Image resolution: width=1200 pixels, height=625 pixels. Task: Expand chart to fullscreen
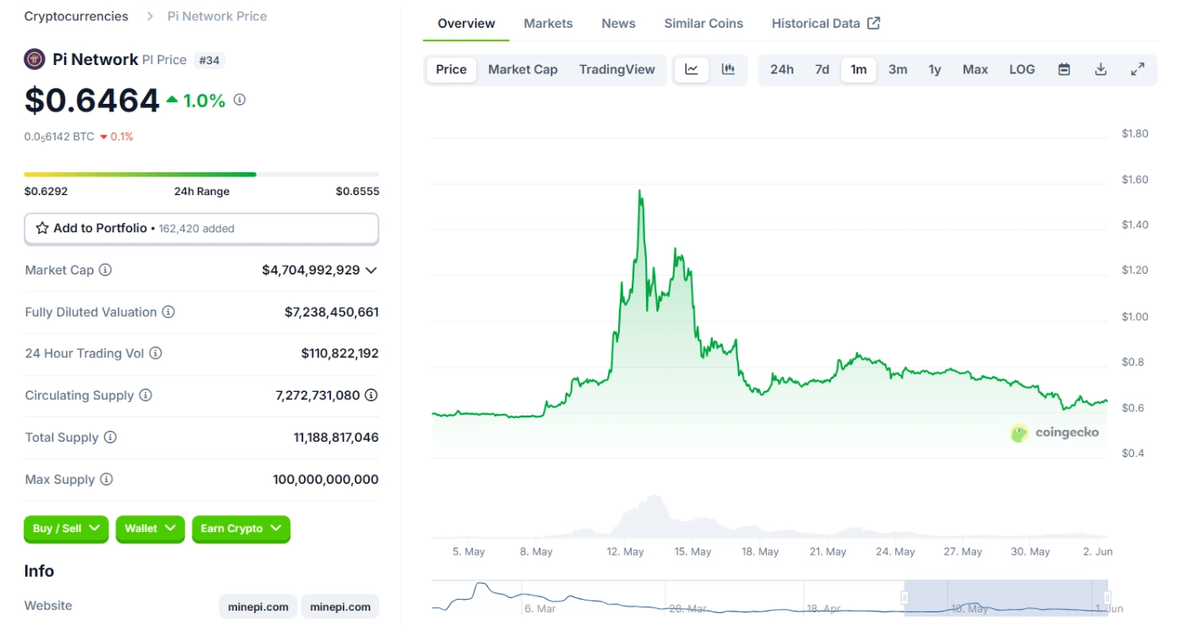coord(1138,69)
